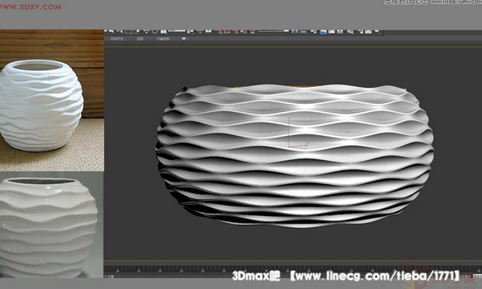Click the Render Production teapot icon
482x289 pixels.
[376, 31]
